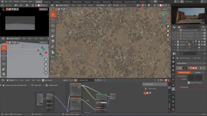This screenshot has height=116, width=207.
Task: Click the Blender logo menu icon
Action: (x=2, y=1)
